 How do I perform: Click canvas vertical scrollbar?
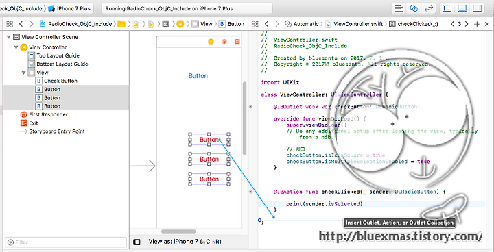(245, 118)
